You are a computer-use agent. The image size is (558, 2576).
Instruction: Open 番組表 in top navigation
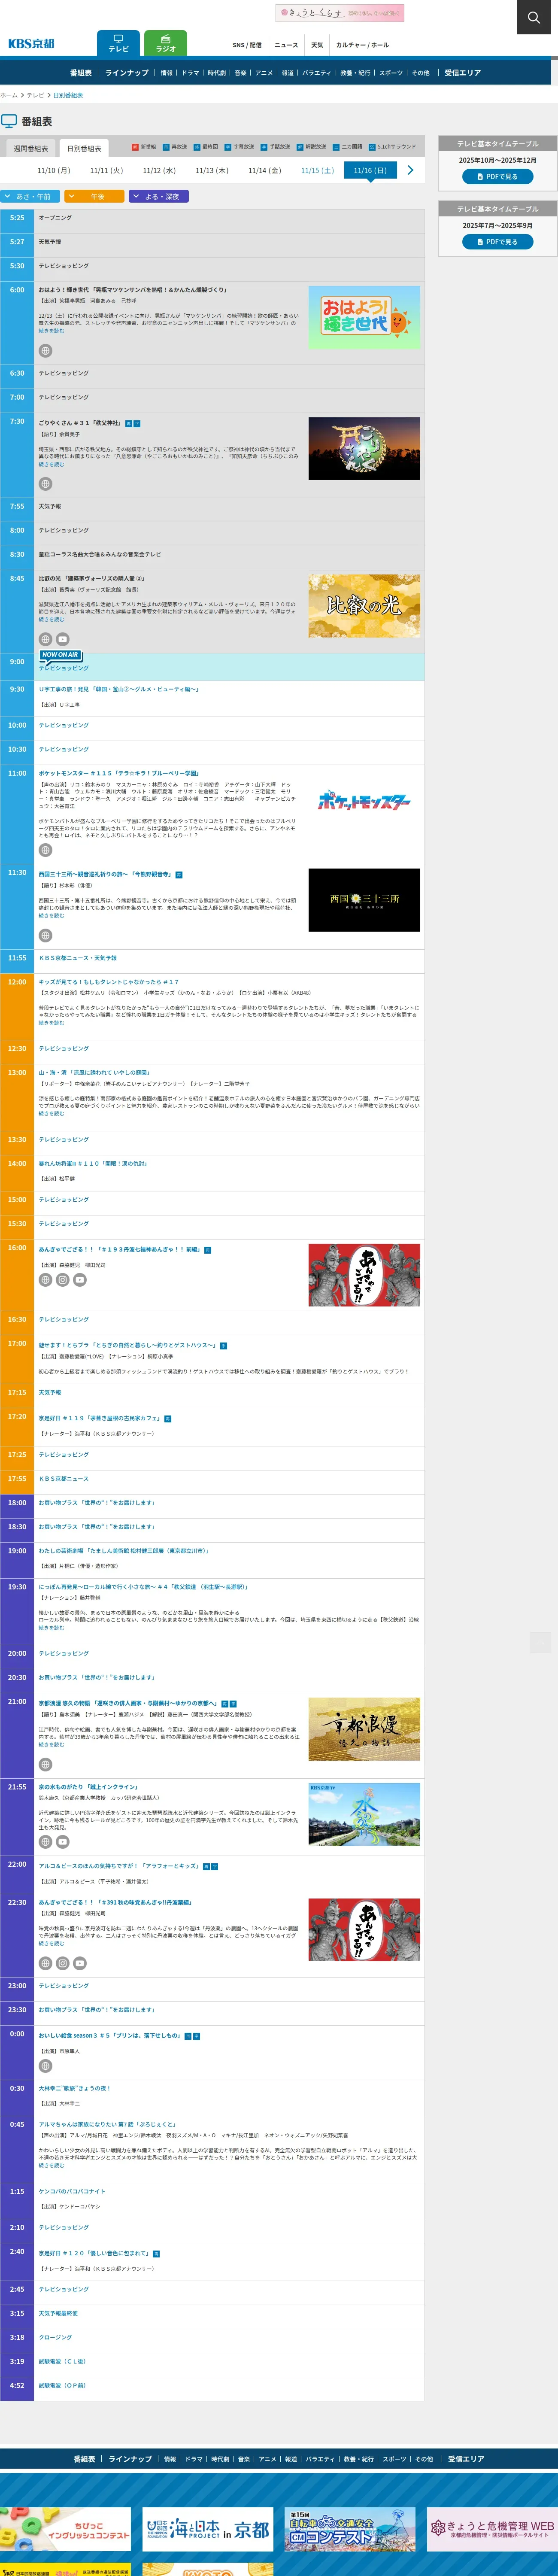pyautogui.click(x=81, y=73)
